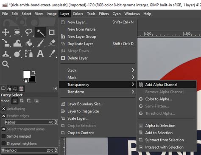Expand the Transparency submenu
The image size is (201, 155).
coord(98,85)
